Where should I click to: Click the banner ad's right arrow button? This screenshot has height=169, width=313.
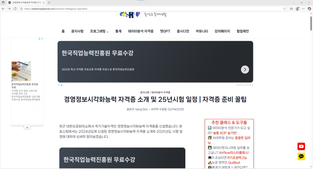click(245, 69)
